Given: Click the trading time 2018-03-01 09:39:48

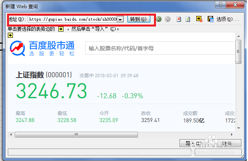Looking at the screenshot, I should click(x=117, y=76).
